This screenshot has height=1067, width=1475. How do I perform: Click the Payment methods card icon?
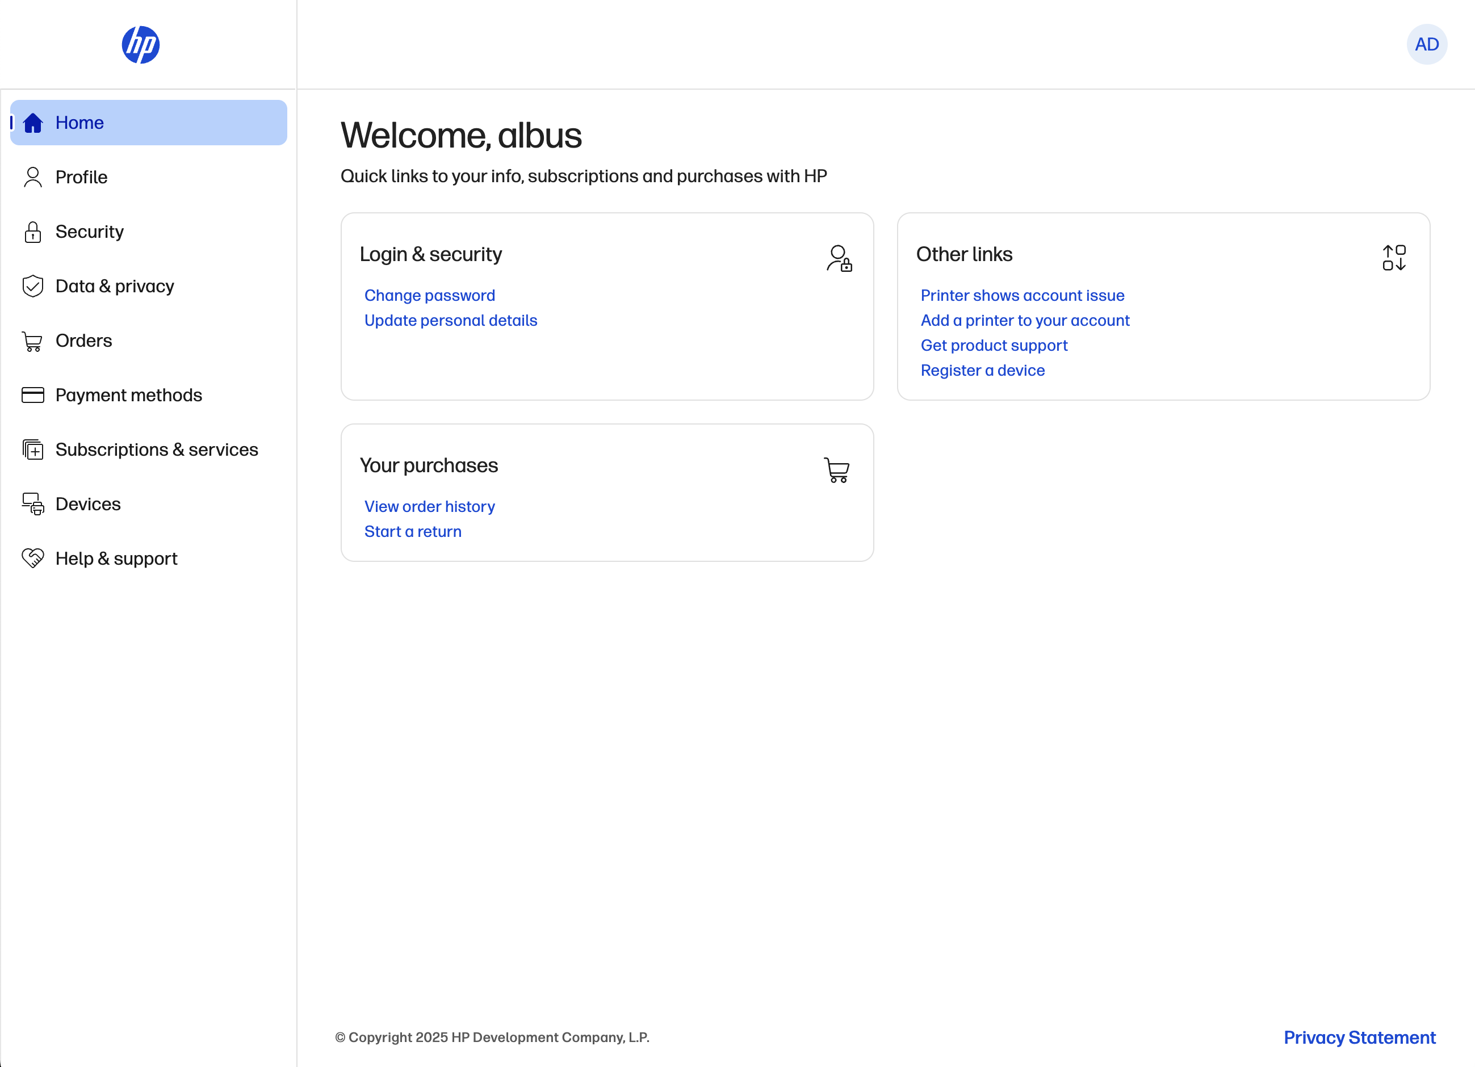(x=32, y=396)
